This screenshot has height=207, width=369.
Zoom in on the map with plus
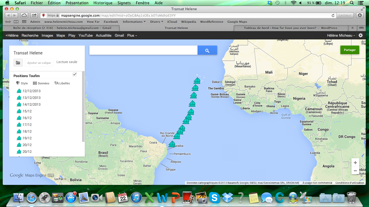355,163
